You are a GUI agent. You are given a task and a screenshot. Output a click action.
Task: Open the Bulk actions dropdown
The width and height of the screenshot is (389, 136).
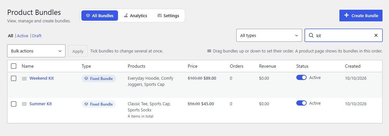pyautogui.click(x=36, y=51)
